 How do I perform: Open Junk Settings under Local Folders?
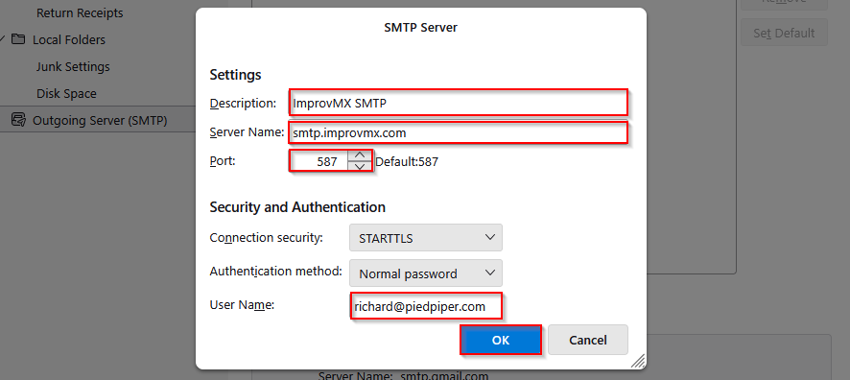73,66
